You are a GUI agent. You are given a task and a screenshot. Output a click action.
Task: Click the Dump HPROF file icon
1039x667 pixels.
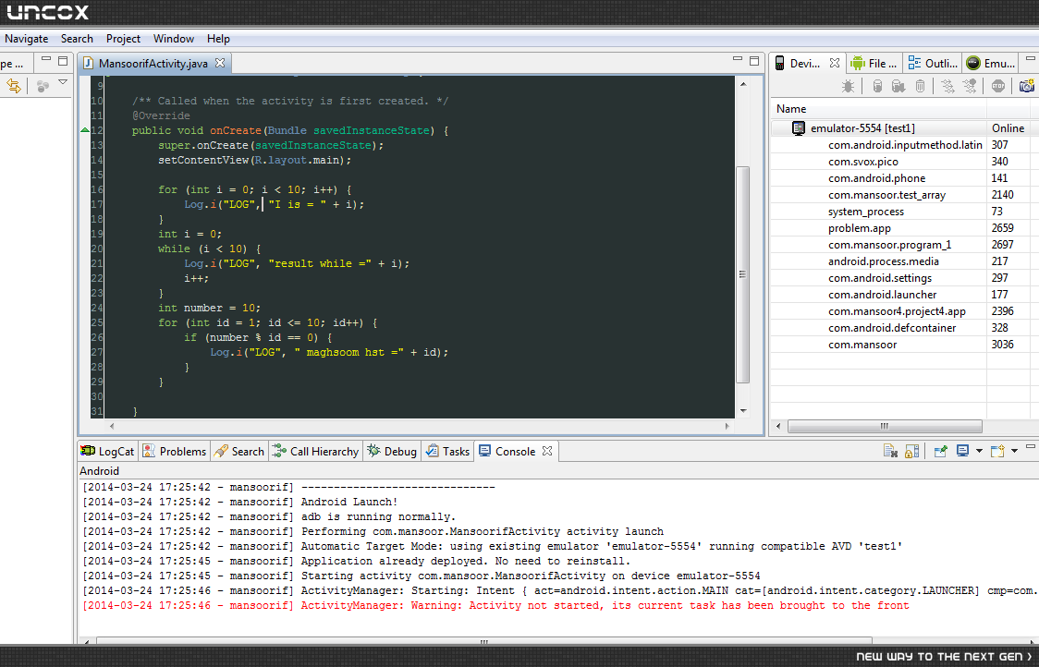pos(898,86)
